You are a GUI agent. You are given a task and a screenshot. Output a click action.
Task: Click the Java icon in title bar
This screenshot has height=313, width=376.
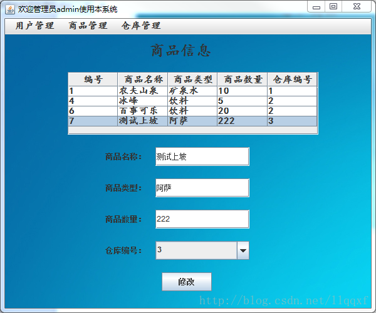coord(10,9)
